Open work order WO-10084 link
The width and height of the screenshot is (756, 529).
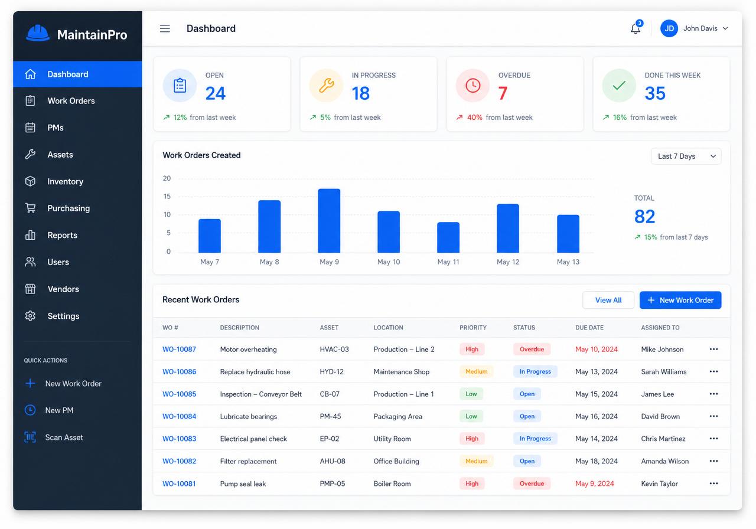click(x=179, y=416)
